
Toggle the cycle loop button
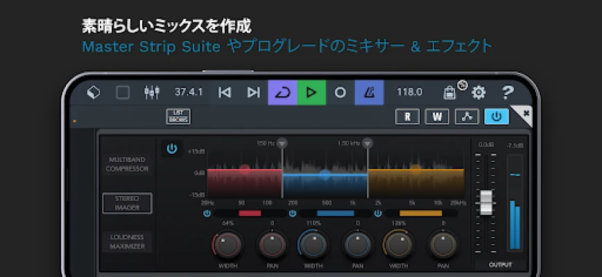pos(282,92)
